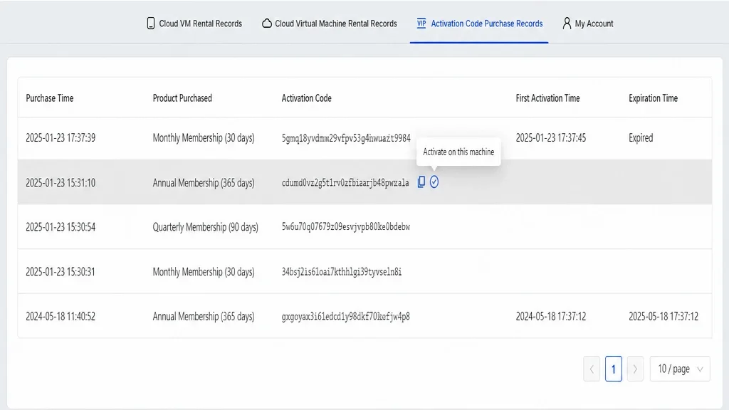This screenshot has height=410, width=729.
Task: Click purchase time 2025-01-23 15:30:31
Action: (61, 272)
